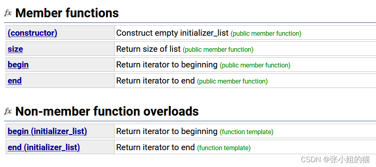Viewport: 376px width, 167px height.
Task: Click the fx icon beside Member functions
Action: (8, 13)
